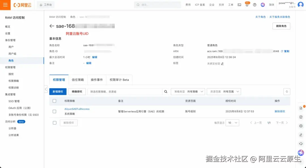The image size is (306, 168).
Task: Open 工单 in the top menu
Action: (x=231, y=5)
